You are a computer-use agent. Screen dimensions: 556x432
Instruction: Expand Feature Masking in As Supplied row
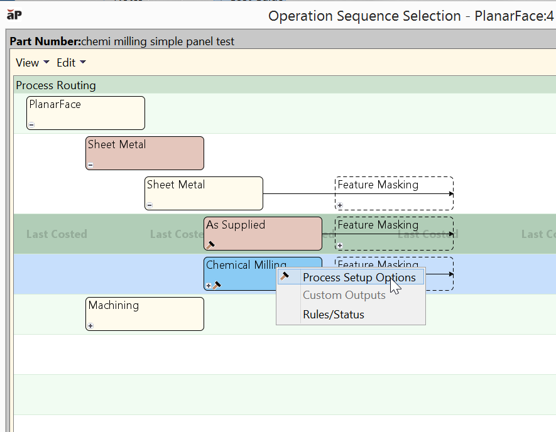click(x=340, y=246)
